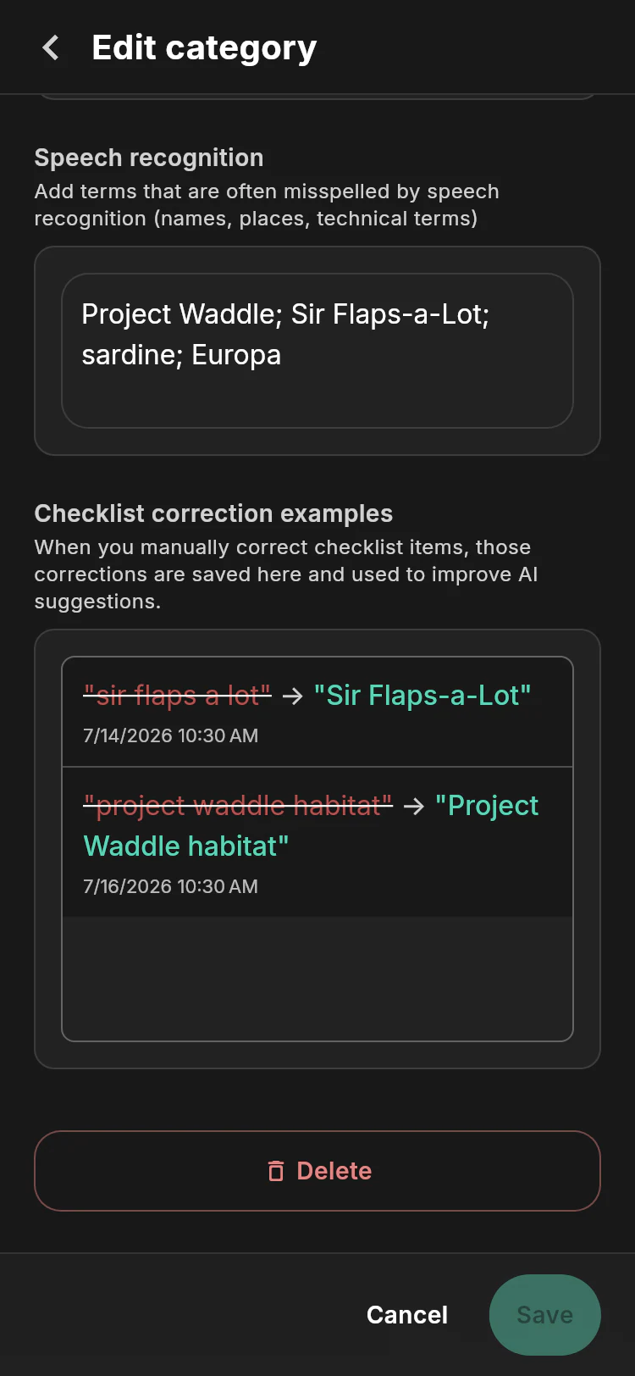Click the arrow icon in the Project Waddle correction
The image size is (635, 1376).
[x=414, y=806]
